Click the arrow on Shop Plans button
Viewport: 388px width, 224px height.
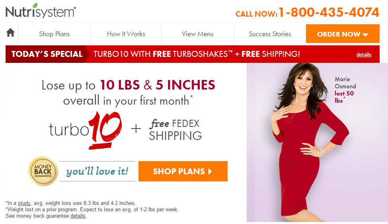point(210,171)
